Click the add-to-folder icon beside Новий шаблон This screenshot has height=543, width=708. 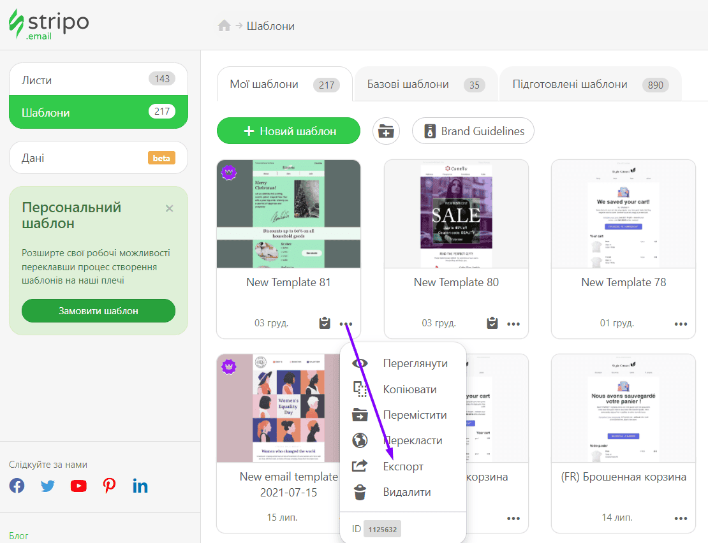point(386,131)
